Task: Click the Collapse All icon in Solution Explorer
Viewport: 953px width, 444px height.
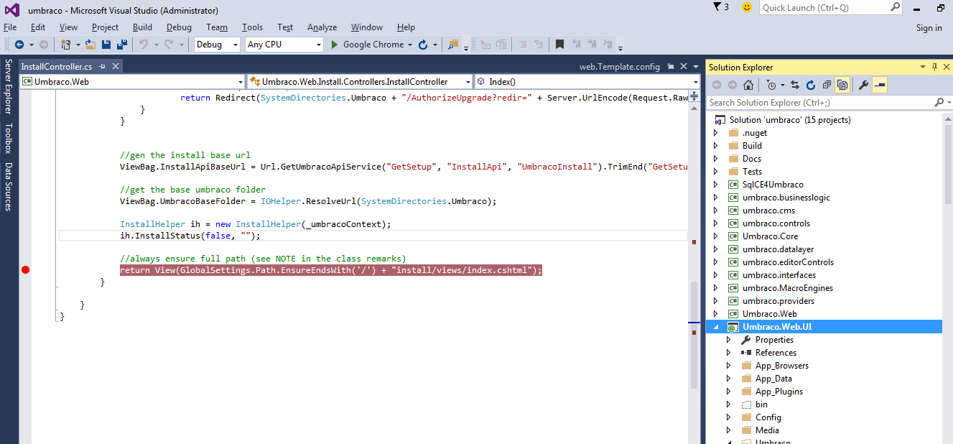Action: click(x=827, y=85)
